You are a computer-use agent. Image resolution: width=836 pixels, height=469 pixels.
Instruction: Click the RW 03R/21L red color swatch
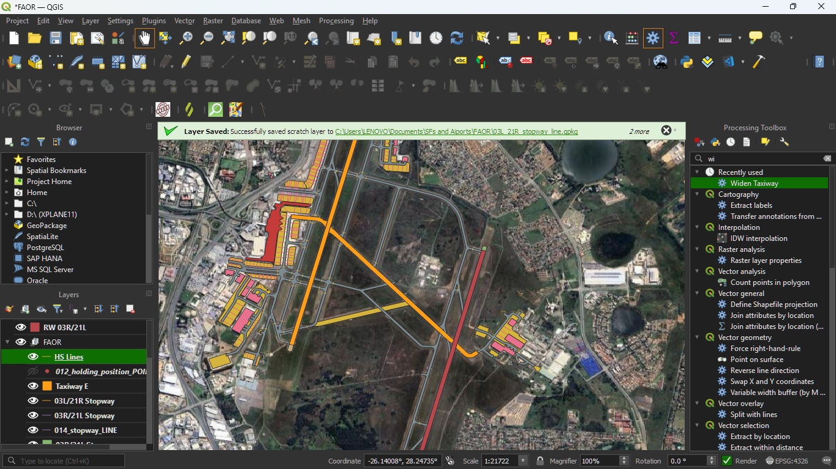[x=35, y=328]
